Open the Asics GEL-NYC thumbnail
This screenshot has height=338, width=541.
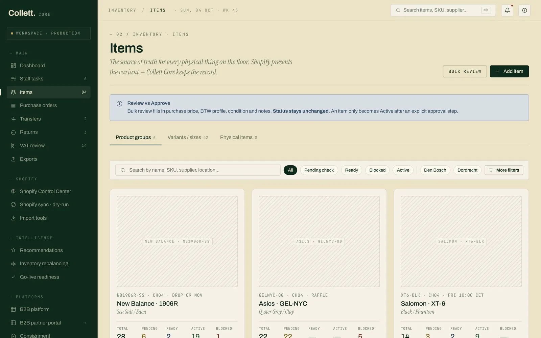pyautogui.click(x=319, y=241)
